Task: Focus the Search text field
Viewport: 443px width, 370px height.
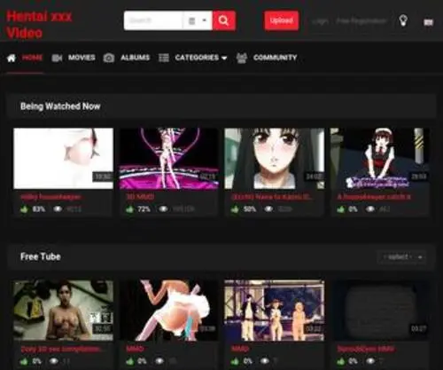Action: point(153,20)
